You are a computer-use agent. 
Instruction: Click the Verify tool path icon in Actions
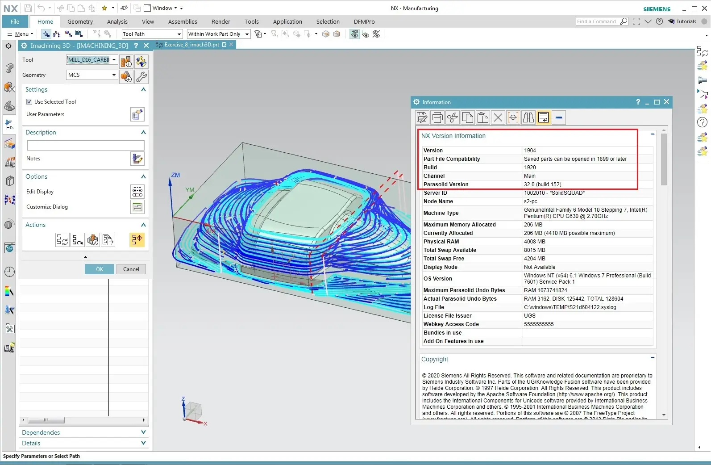(93, 240)
